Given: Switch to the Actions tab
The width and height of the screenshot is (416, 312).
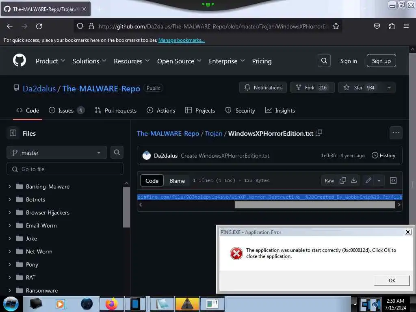Looking at the screenshot, I should [161, 110].
